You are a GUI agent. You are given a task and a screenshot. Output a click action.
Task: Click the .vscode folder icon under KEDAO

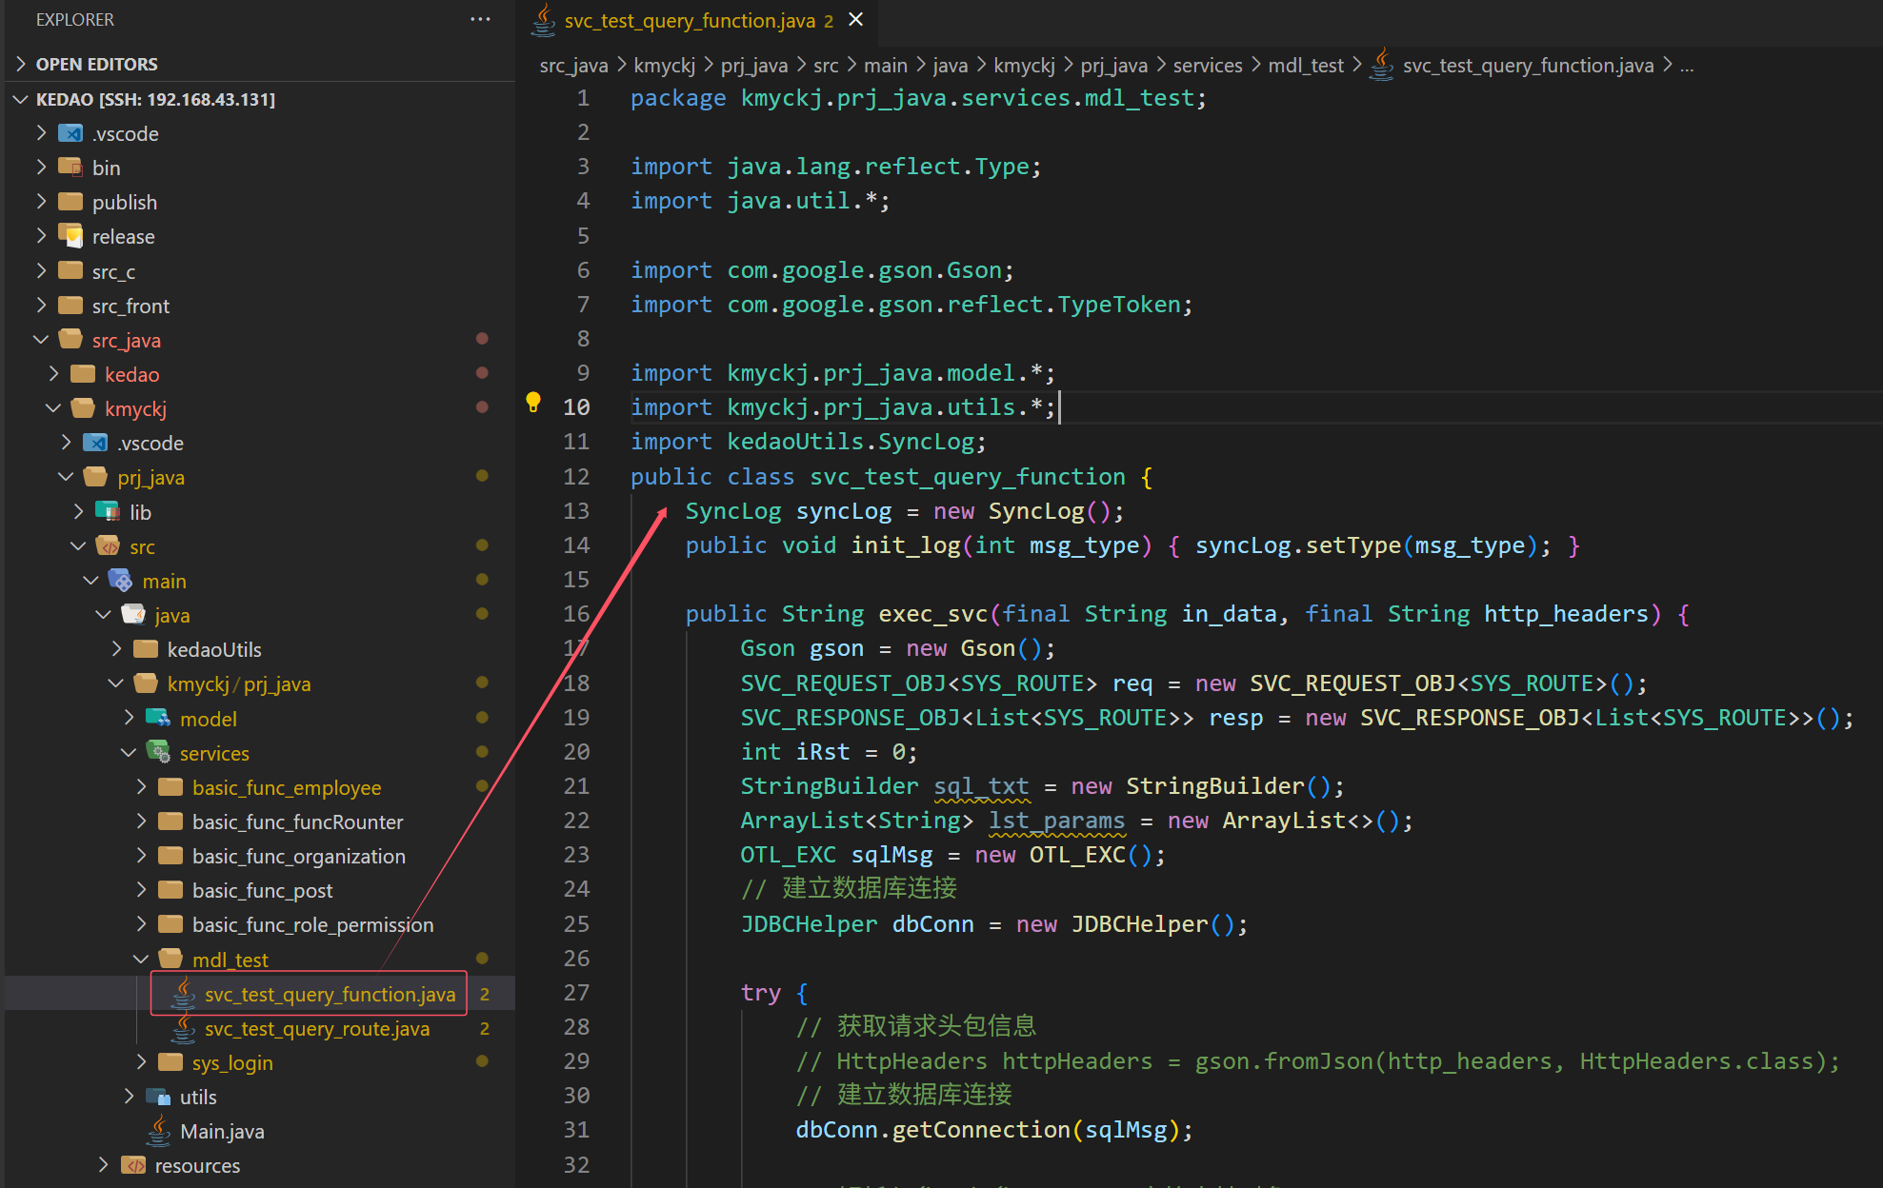coord(70,133)
